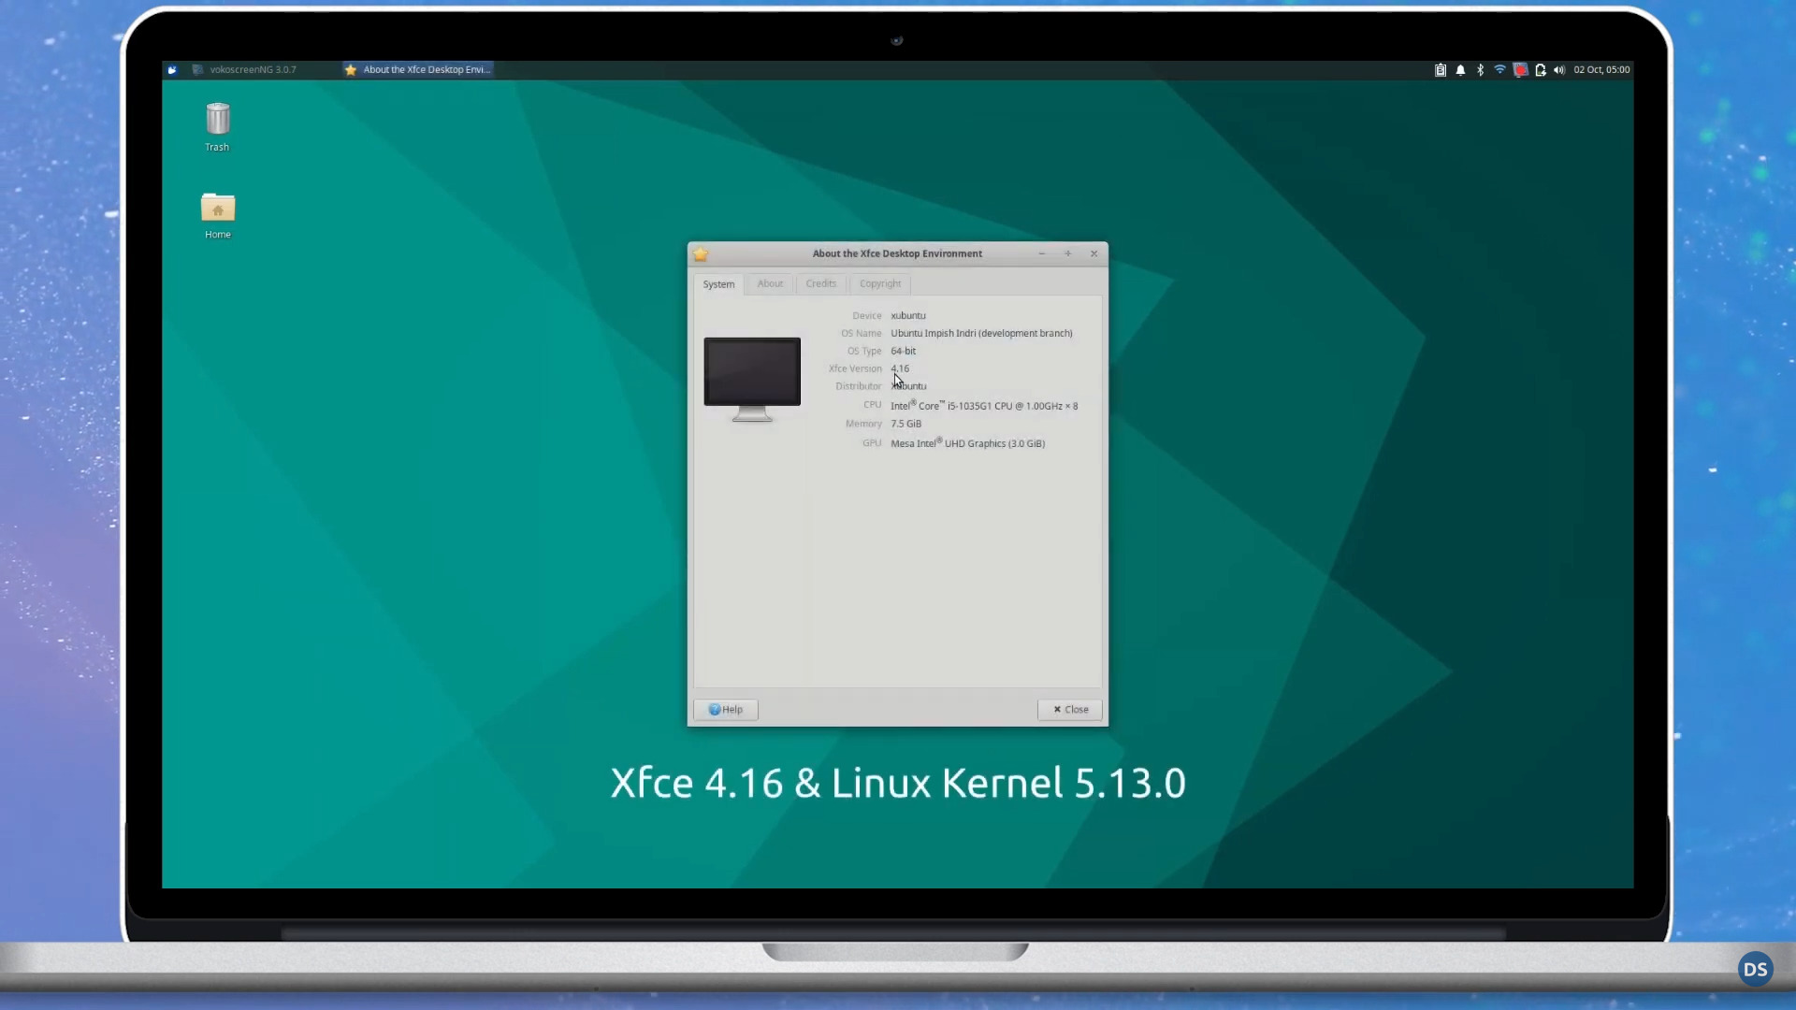Click the Mesa Intel UHD Graphics text
This screenshot has width=1796, height=1010.
(x=968, y=443)
